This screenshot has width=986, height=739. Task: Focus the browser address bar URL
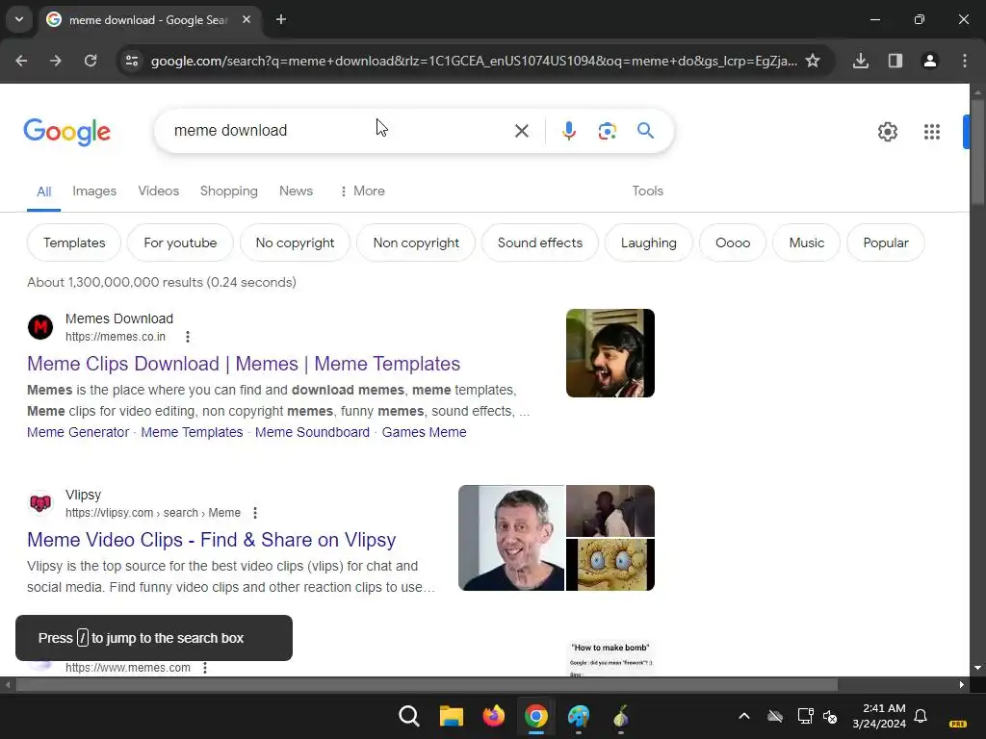[x=474, y=61]
